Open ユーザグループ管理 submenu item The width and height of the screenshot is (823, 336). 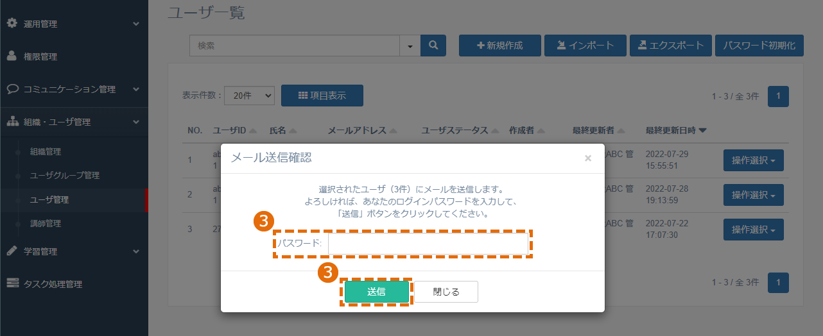[x=65, y=176]
